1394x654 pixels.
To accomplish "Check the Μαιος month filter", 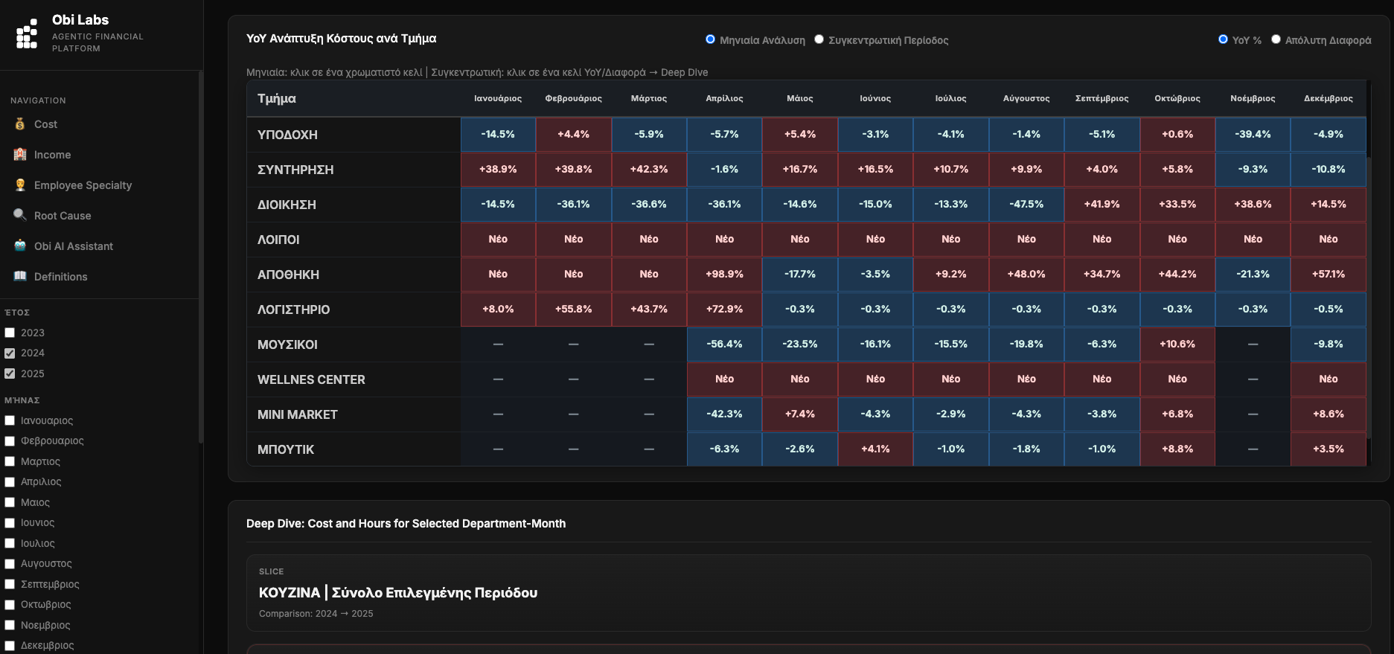I will point(10,502).
